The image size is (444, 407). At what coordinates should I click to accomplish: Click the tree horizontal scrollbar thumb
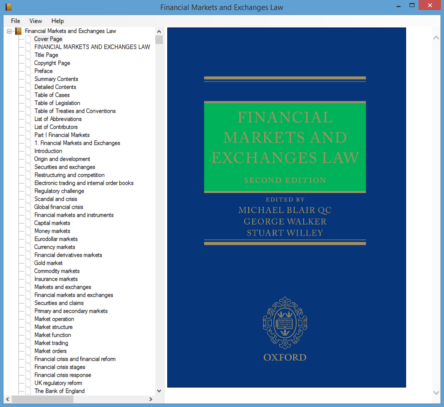[x=43, y=399]
